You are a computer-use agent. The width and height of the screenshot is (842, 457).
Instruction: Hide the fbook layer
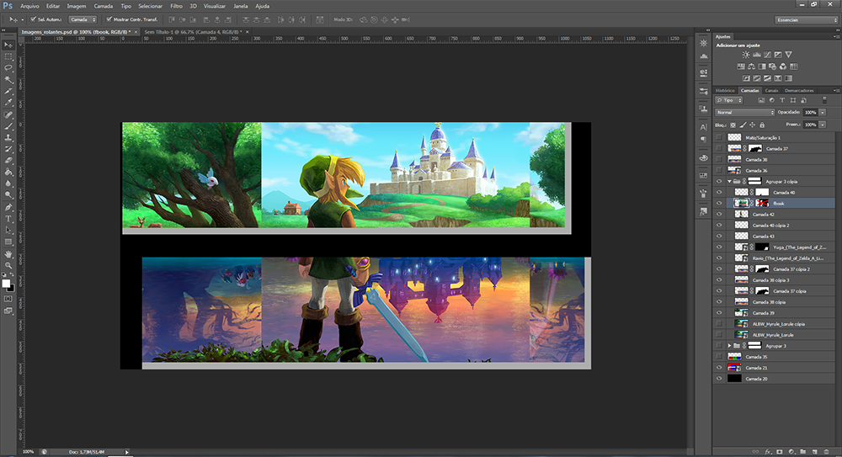click(719, 204)
